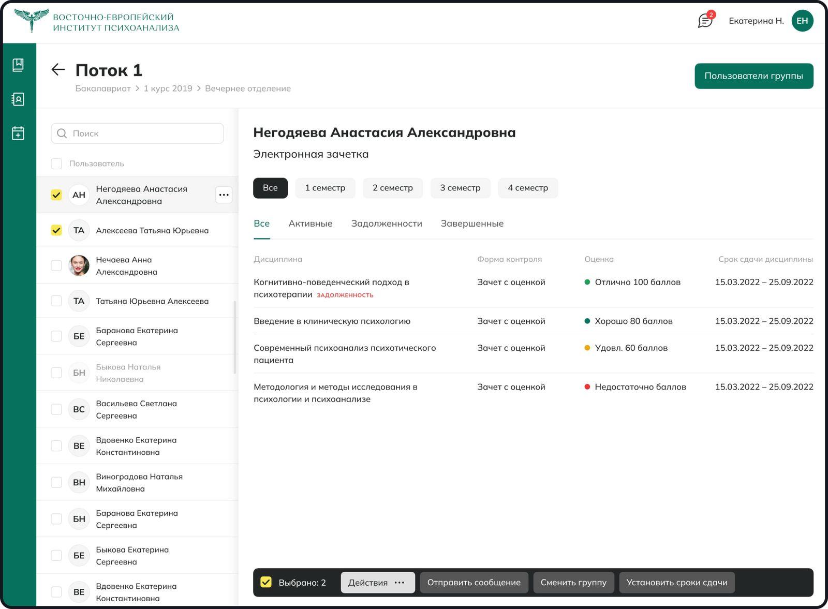The height and width of the screenshot is (609, 828).
Task: Open the calendar sidebar icon
Action: pos(18,133)
